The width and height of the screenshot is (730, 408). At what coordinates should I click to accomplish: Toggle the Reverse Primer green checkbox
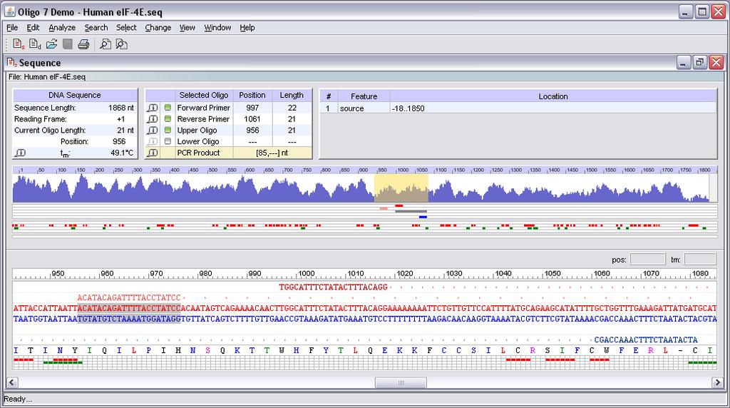(x=168, y=119)
